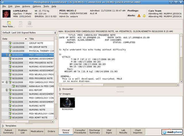Viewport: 184px width, 136px height.
Task: Select the 8/15/2006 PEDI NEUROLOGY PROG row
Action: [x=28, y=74]
